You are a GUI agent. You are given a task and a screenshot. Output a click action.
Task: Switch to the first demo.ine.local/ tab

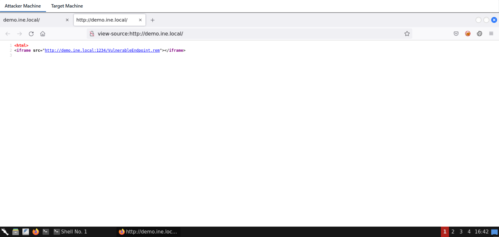pos(31,20)
